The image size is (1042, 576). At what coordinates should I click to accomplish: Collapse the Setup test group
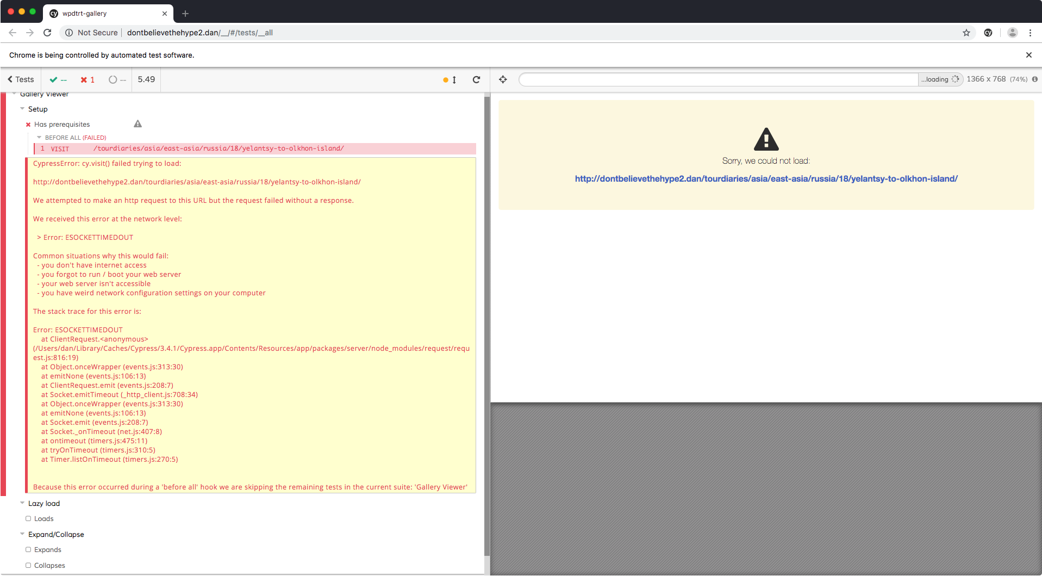pos(22,109)
